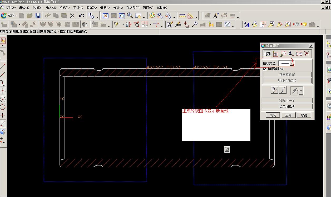Click the Inferred Dimension lightning icon

click(117, 24)
